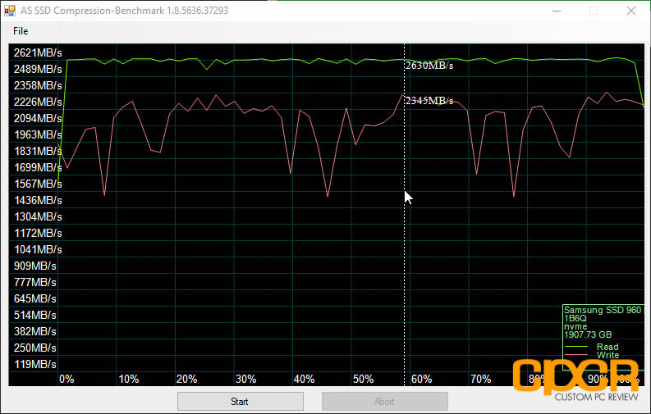Click the 1963MB/s axis label
The height and width of the screenshot is (414, 651).
click(x=38, y=134)
